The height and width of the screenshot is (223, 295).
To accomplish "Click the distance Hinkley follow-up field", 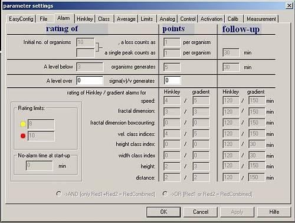I will point(231,178).
